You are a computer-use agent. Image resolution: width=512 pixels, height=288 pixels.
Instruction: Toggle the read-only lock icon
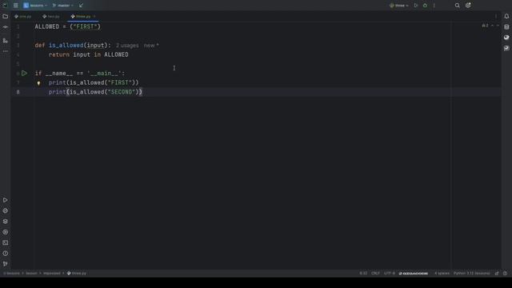click(x=497, y=273)
